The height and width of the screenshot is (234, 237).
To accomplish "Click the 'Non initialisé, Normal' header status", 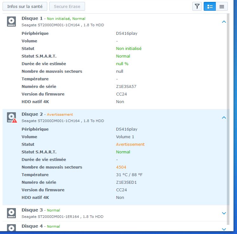I will coord(66,19).
